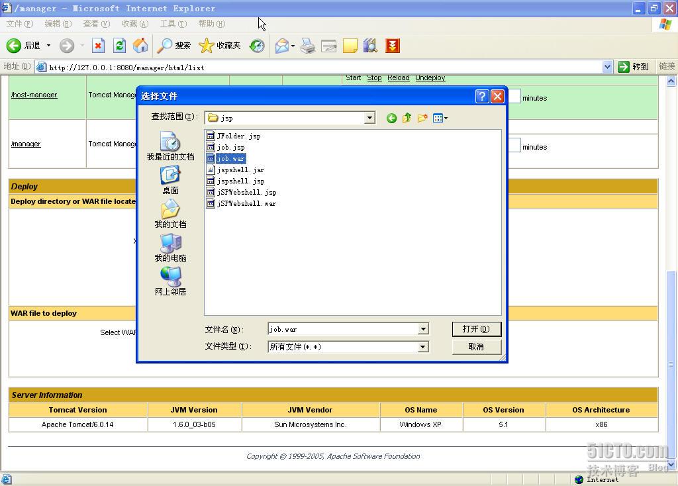Jump to 桌面 (Desktop) in places bar
Screen dimensions: 678x486
click(170, 180)
